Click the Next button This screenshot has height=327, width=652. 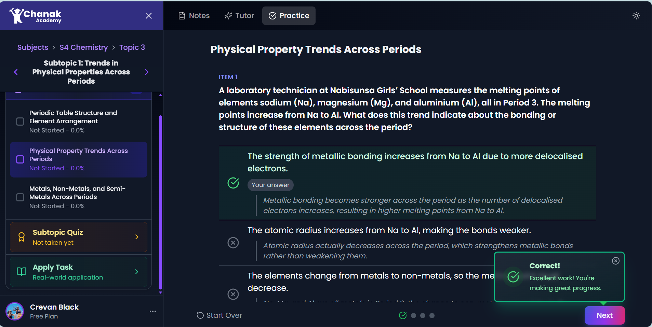(x=604, y=315)
